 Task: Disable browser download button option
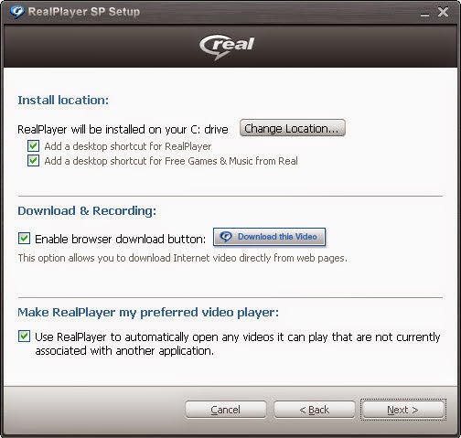click(x=24, y=239)
